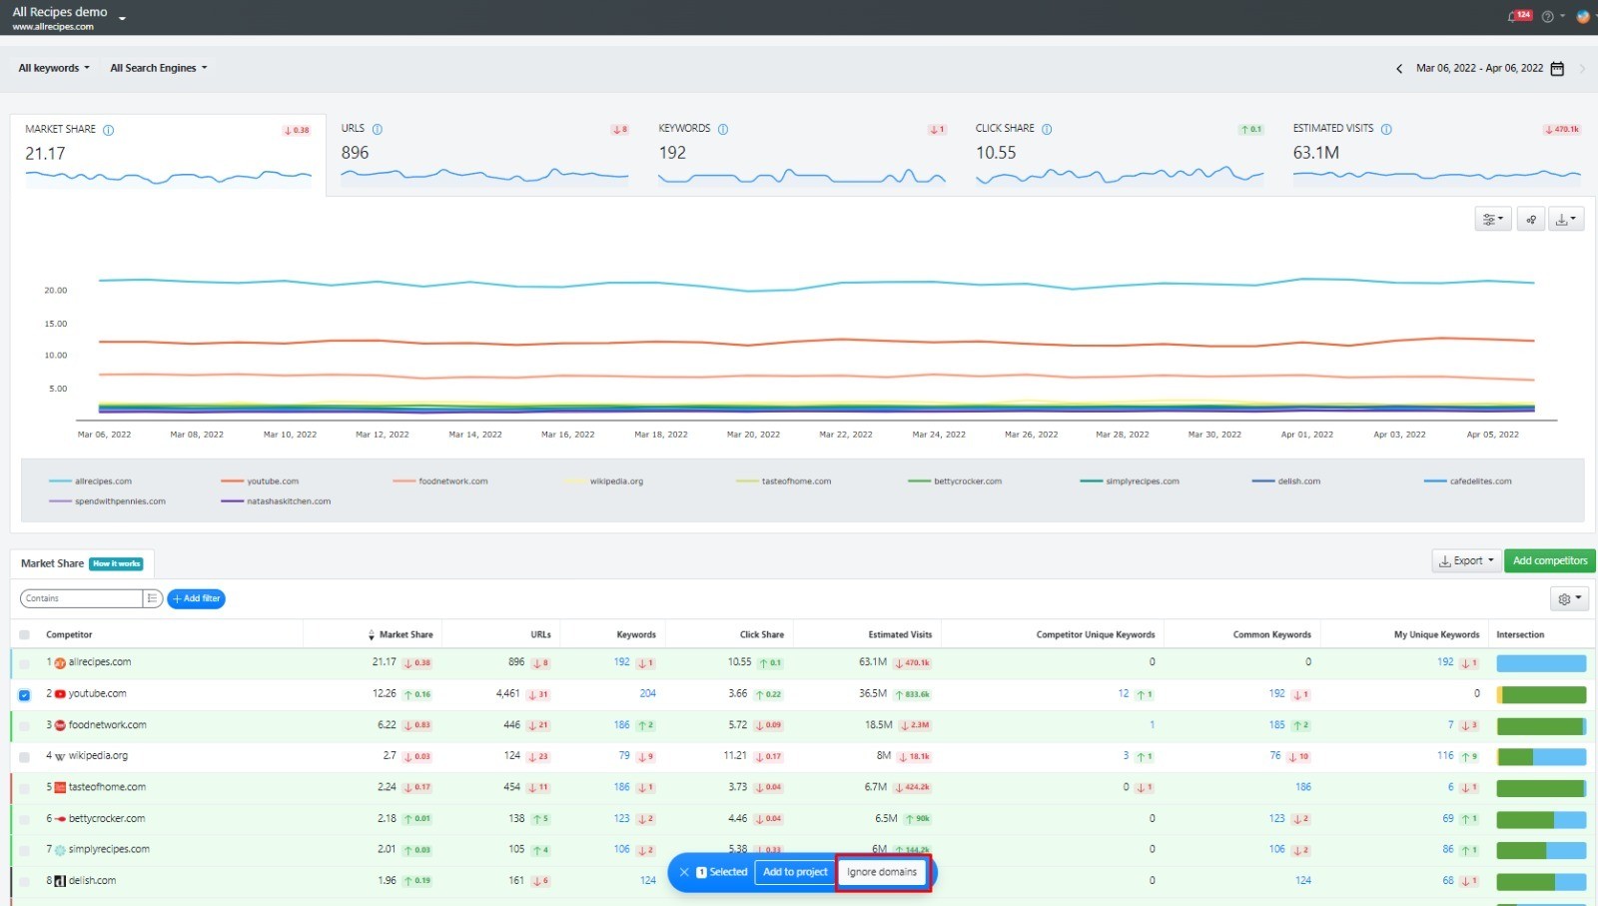Show Market Share info tooltip icon
1598x906 pixels.
tap(109, 130)
